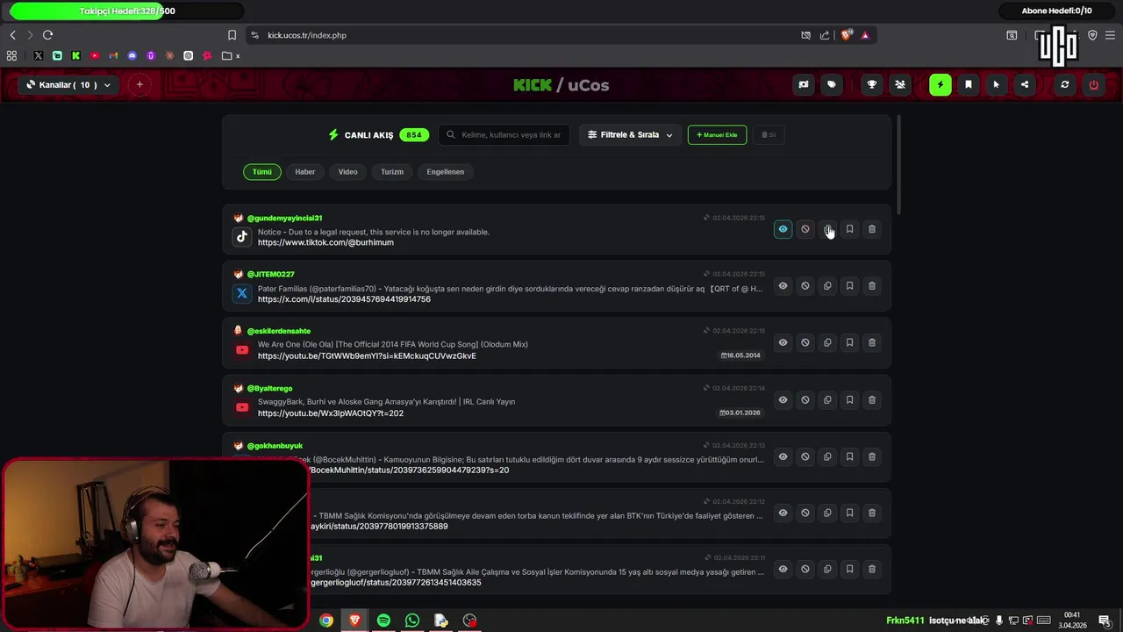The width and height of the screenshot is (1123, 632).
Task: Toggle eye on gergerlioglu post row
Action: [x=783, y=569]
